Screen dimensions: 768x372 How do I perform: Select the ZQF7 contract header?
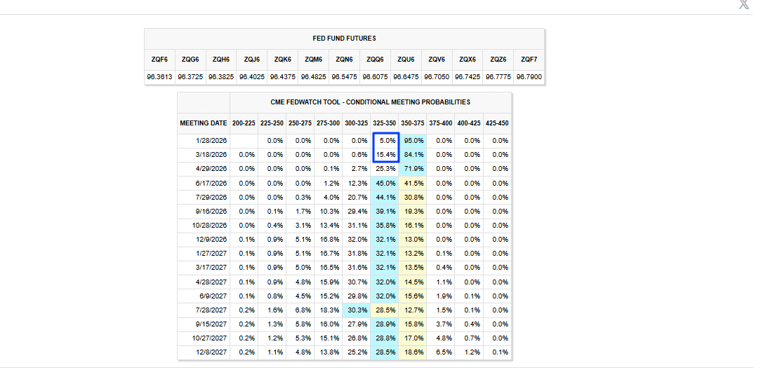tap(529, 60)
